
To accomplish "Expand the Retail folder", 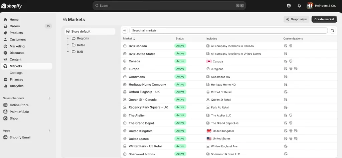I will (x=68, y=45).
